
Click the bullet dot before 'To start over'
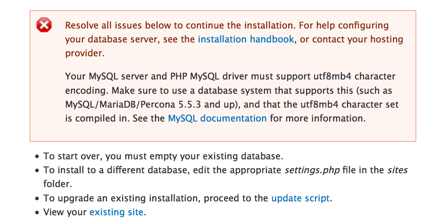(x=37, y=157)
